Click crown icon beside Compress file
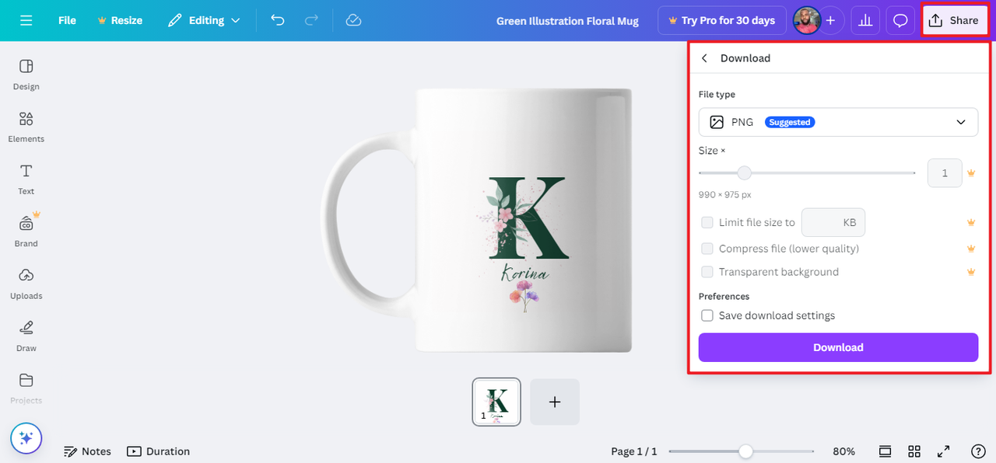This screenshot has height=463, width=996. 971,249
